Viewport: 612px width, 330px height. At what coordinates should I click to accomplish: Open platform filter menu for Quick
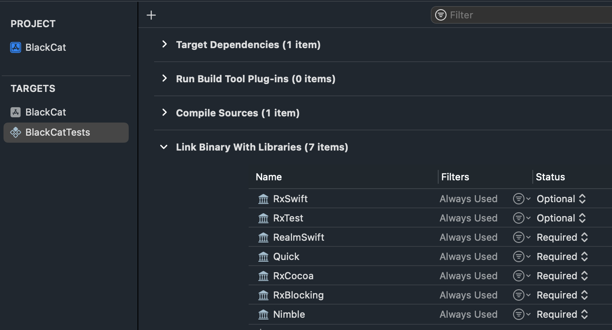click(522, 257)
